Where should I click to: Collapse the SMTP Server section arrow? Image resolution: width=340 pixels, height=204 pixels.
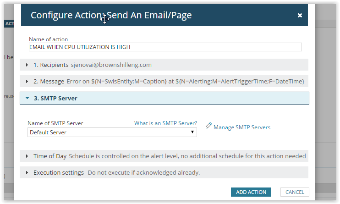[x=27, y=98]
